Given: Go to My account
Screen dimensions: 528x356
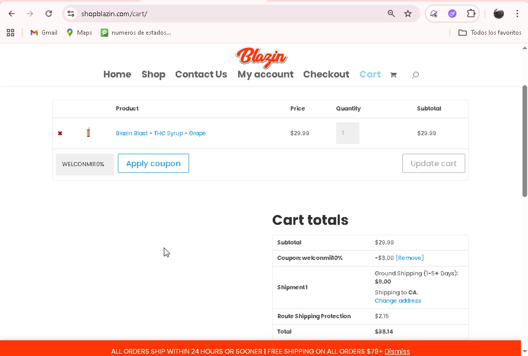Looking at the screenshot, I should point(265,75).
